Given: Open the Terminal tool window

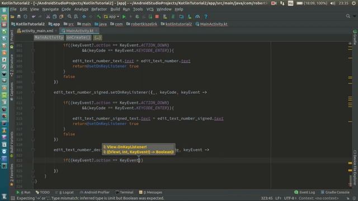Looking at the screenshot, I should tap(124, 192).
